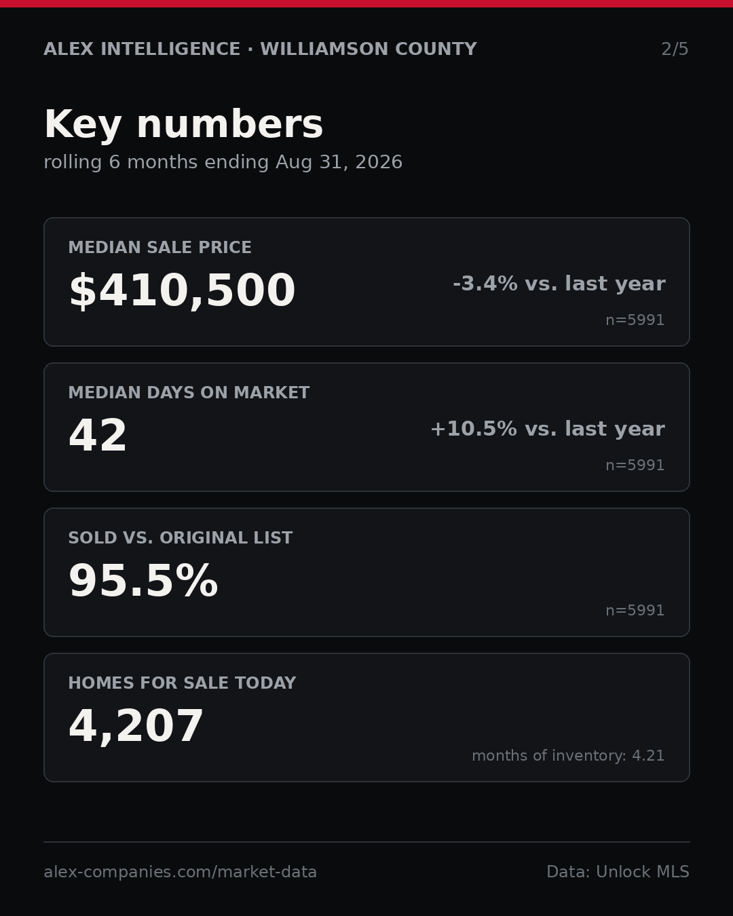Click the 42 days value
This screenshot has width=733, height=916.
pyautogui.click(x=98, y=436)
